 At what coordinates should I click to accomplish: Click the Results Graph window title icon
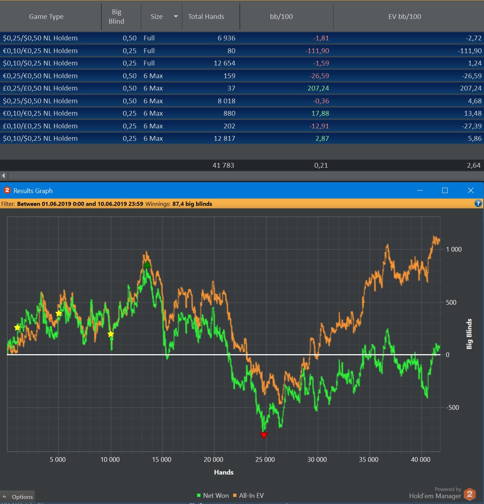point(7,190)
